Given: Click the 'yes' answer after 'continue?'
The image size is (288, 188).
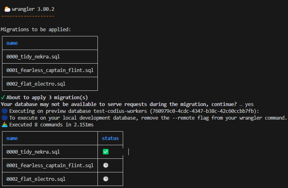Looking at the screenshot, I should click(x=249, y=104).
